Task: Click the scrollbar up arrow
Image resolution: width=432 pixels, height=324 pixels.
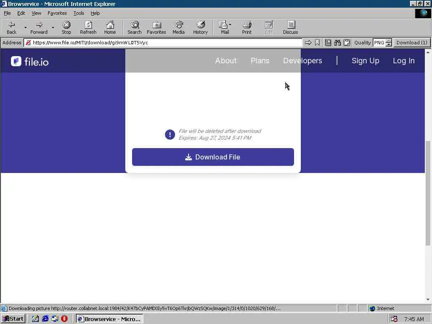Action: (428, 52)
